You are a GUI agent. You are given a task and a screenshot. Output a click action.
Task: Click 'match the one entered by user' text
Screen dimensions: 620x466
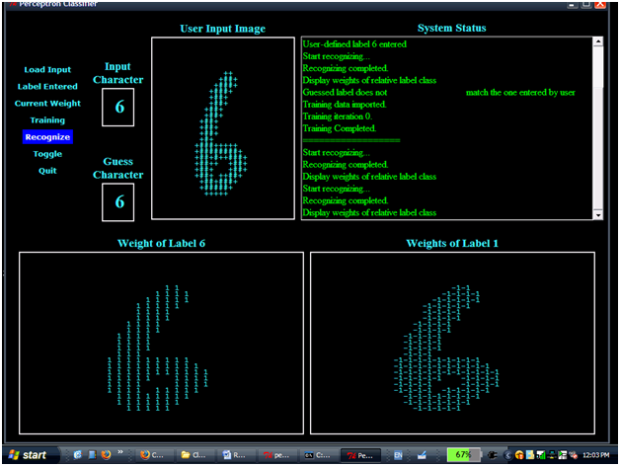[520, 93]
